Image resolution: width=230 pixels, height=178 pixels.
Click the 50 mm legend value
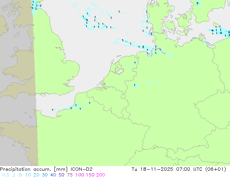click(61, 175)
